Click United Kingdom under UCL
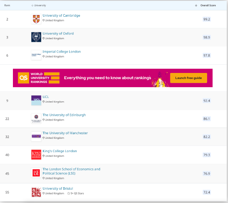 [x=55, y=102]
